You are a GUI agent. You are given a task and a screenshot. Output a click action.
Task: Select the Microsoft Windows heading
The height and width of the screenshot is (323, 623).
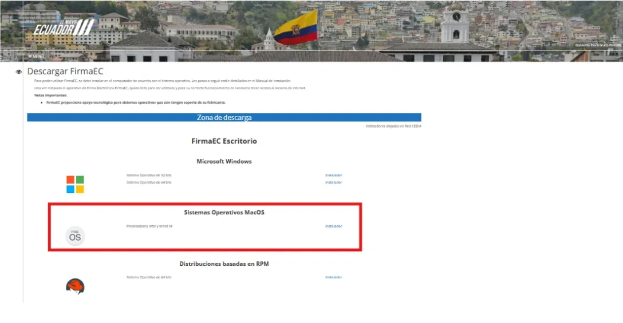(224, 161)
